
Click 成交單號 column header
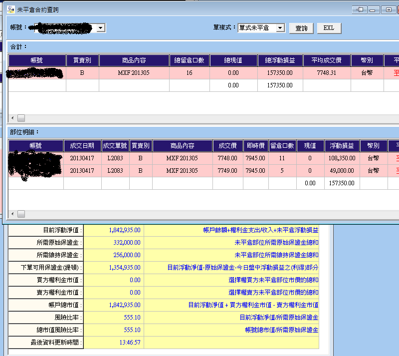(115, 146)
